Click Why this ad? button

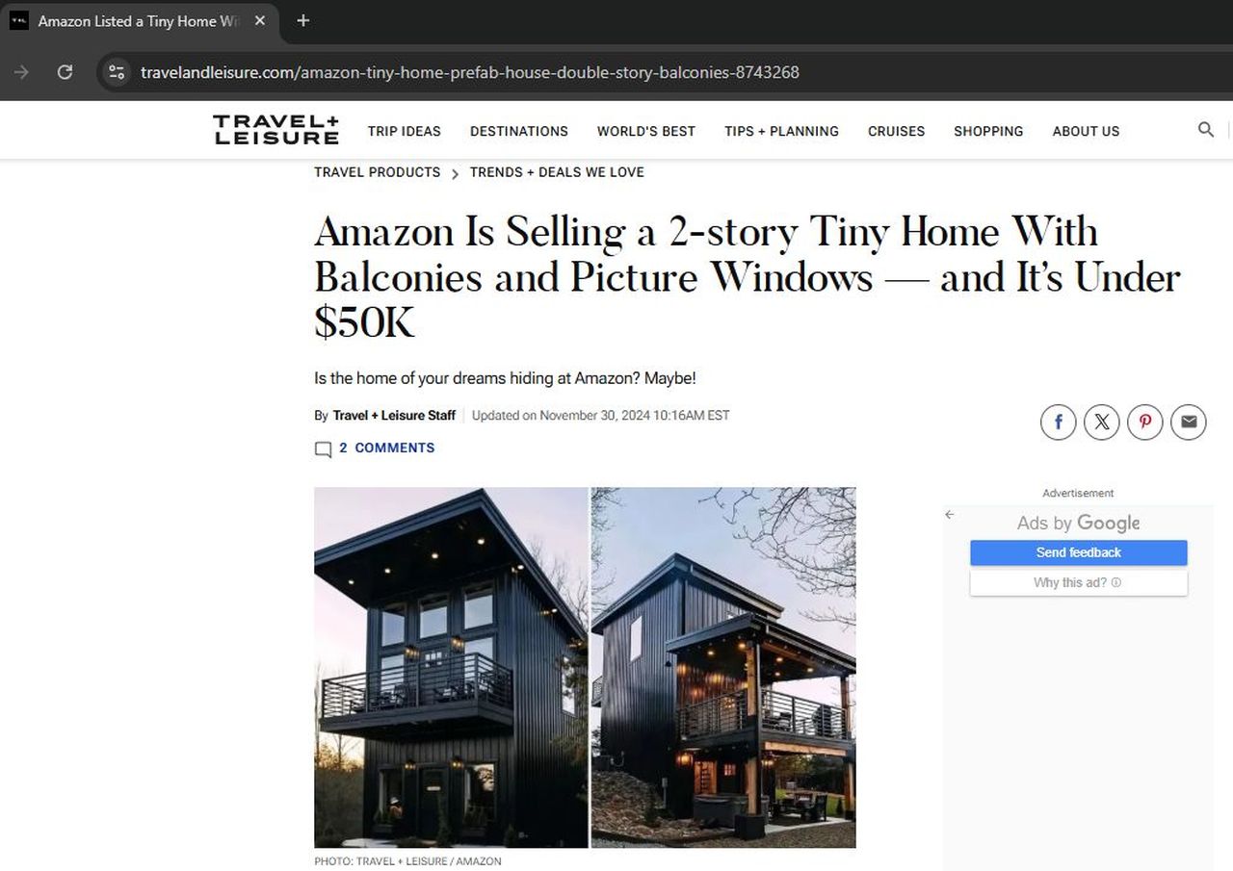tap(1078, 582)
